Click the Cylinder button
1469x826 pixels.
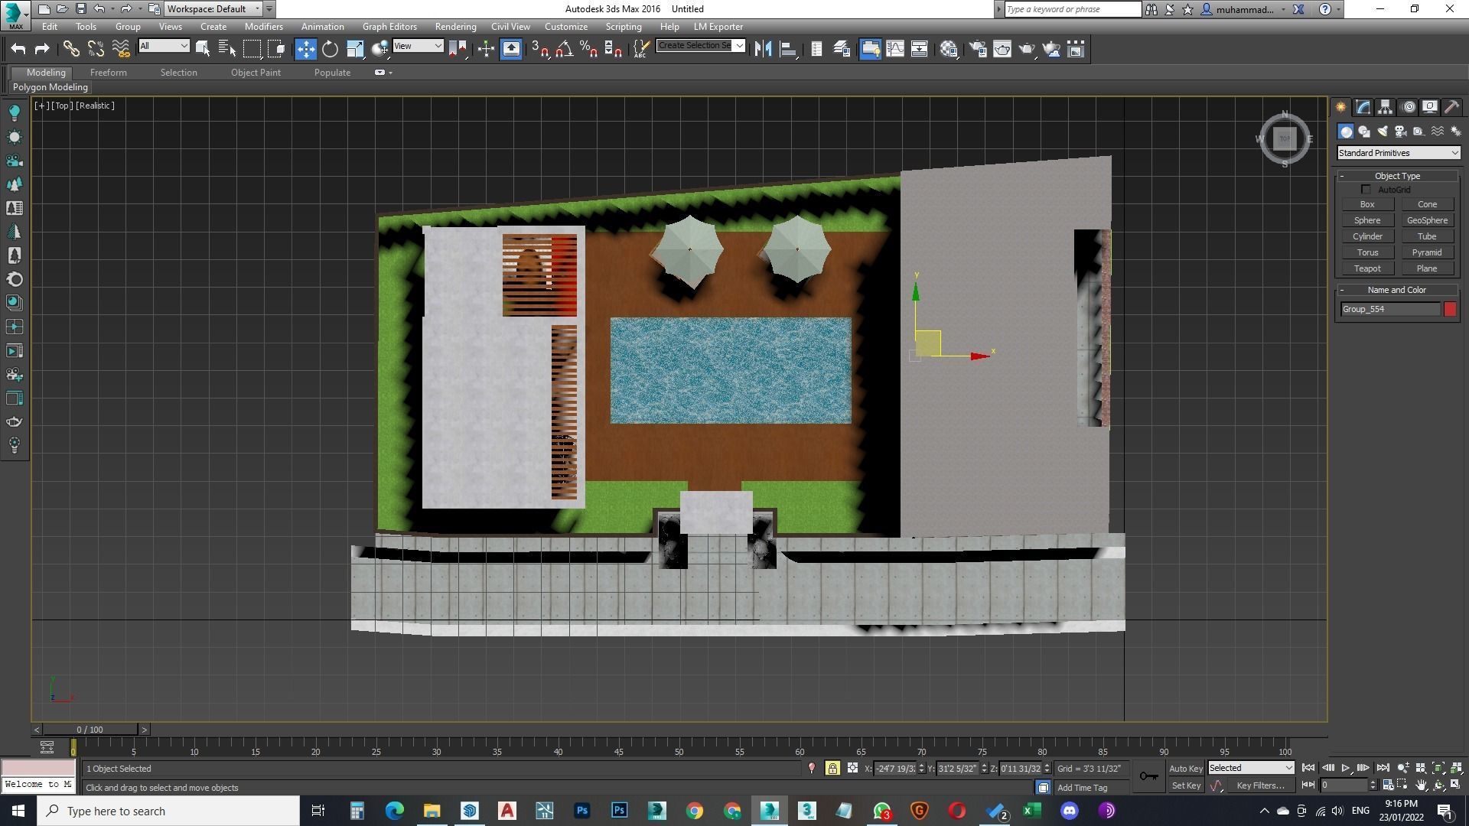pos(1367,236)
